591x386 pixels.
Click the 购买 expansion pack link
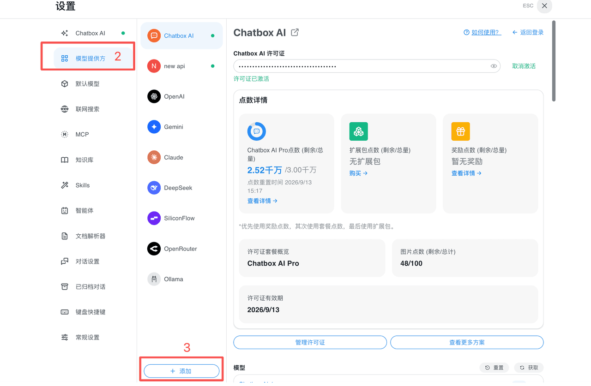tap(359, 173)
